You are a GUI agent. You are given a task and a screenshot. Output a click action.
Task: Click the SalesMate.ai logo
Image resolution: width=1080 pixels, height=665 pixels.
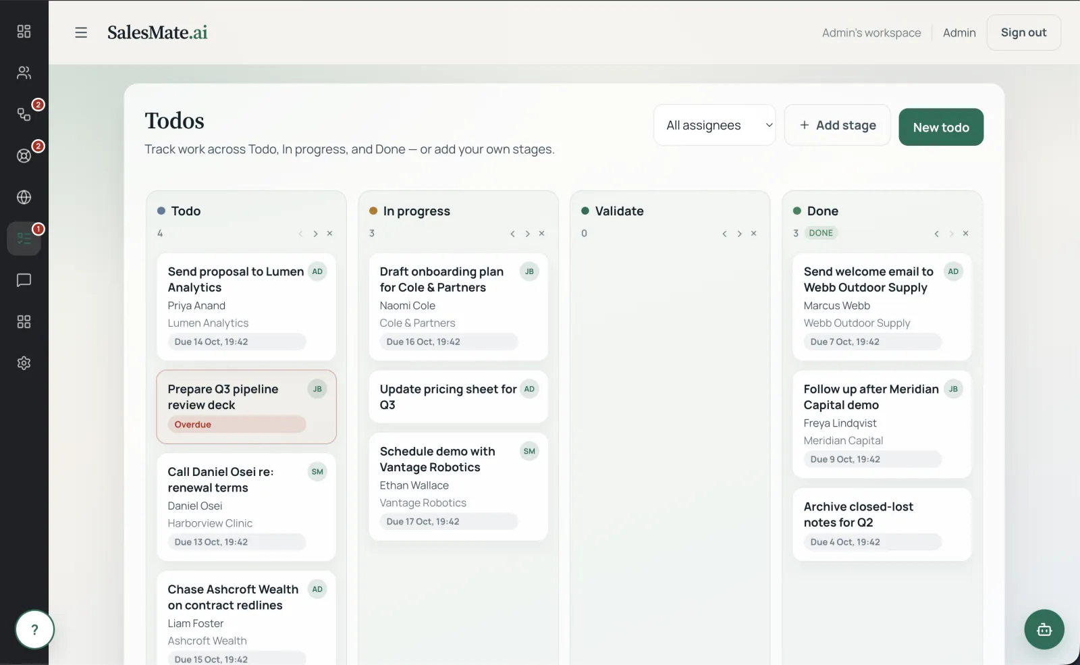point(157,32)
